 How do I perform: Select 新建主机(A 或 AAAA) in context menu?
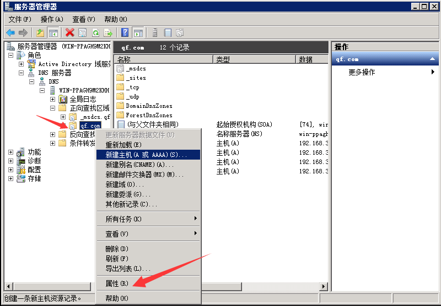pyautogui.click(x=148, y=155)
